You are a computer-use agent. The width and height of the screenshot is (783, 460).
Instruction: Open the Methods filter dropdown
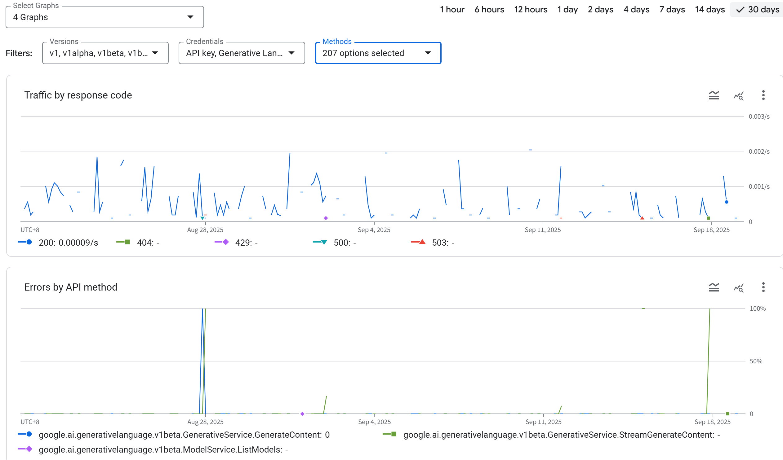378,53
